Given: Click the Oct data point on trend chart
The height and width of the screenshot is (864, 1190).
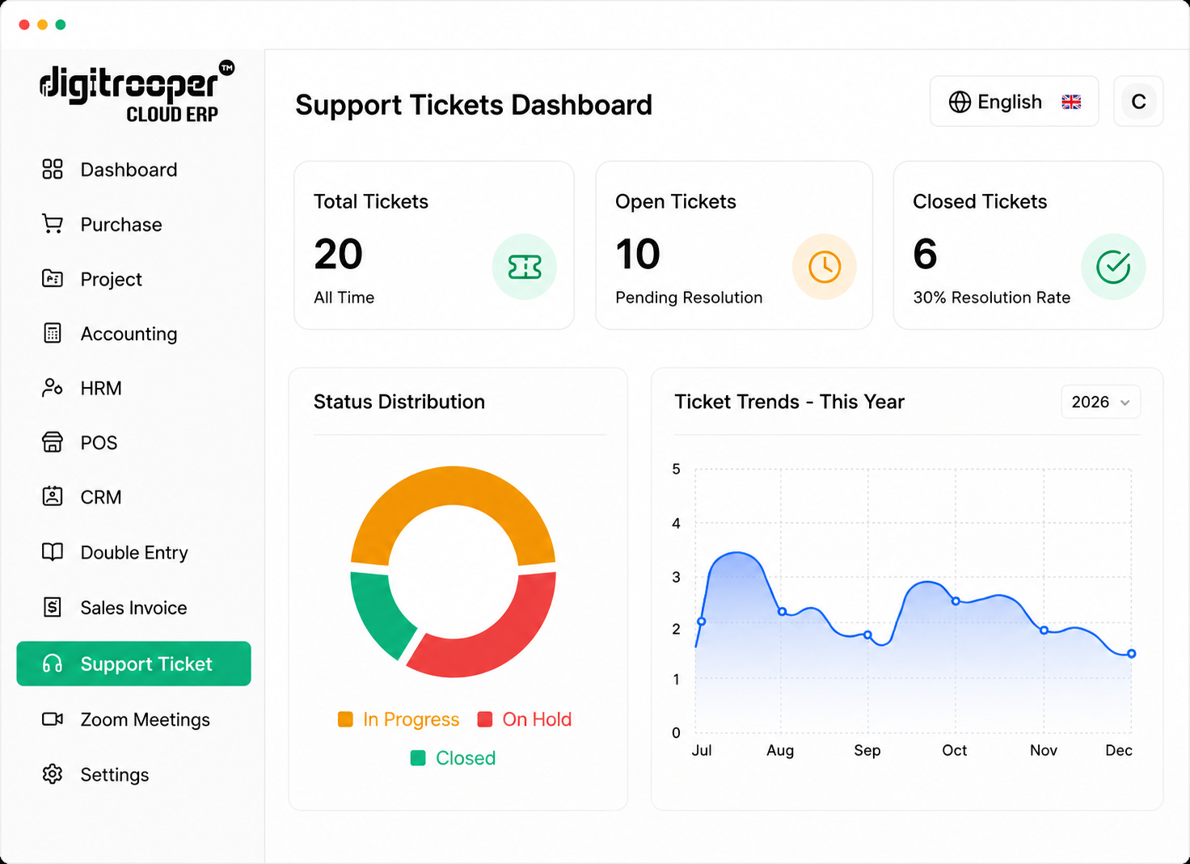Looking at the screenshot, I should [956, 601].
